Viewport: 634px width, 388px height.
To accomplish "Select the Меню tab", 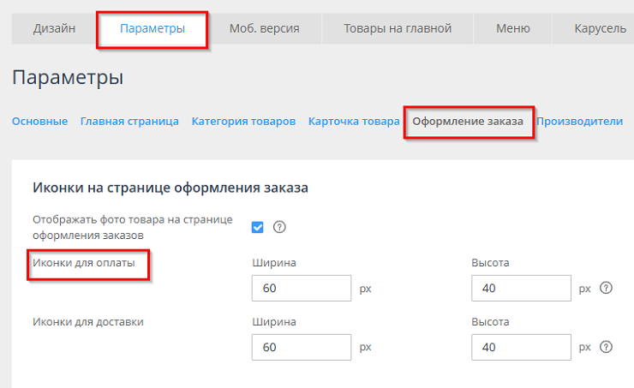I will coord(512,29).
